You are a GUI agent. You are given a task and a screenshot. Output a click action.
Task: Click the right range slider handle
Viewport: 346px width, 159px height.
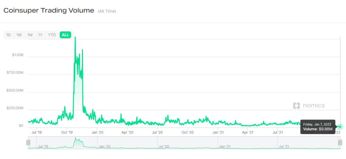(x=340, y=142)
